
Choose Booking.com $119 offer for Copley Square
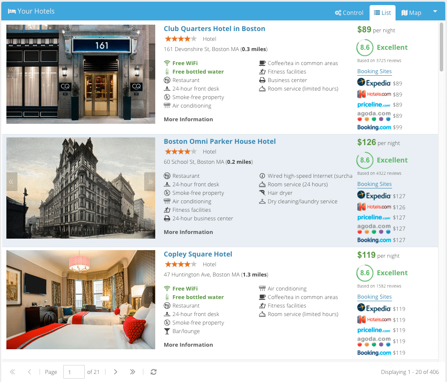(381, 353)
